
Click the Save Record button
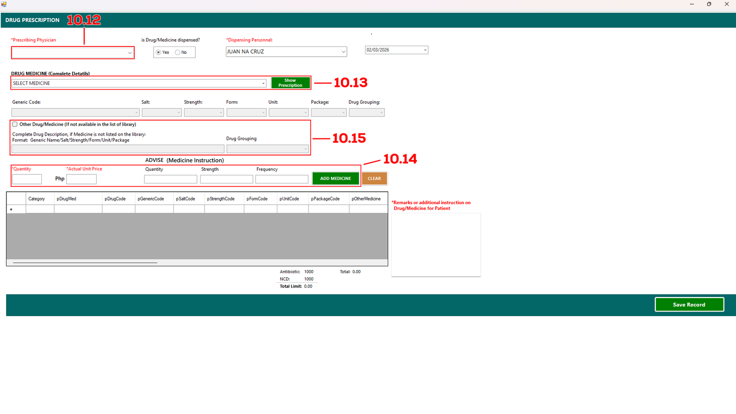click(689, 305)
